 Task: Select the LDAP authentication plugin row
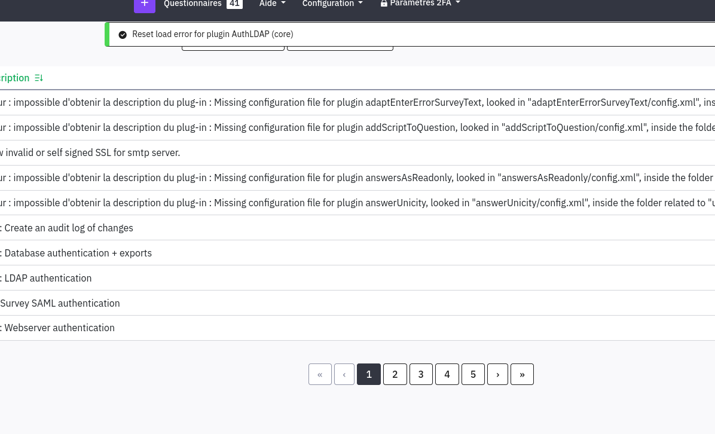tap(48, 278)
